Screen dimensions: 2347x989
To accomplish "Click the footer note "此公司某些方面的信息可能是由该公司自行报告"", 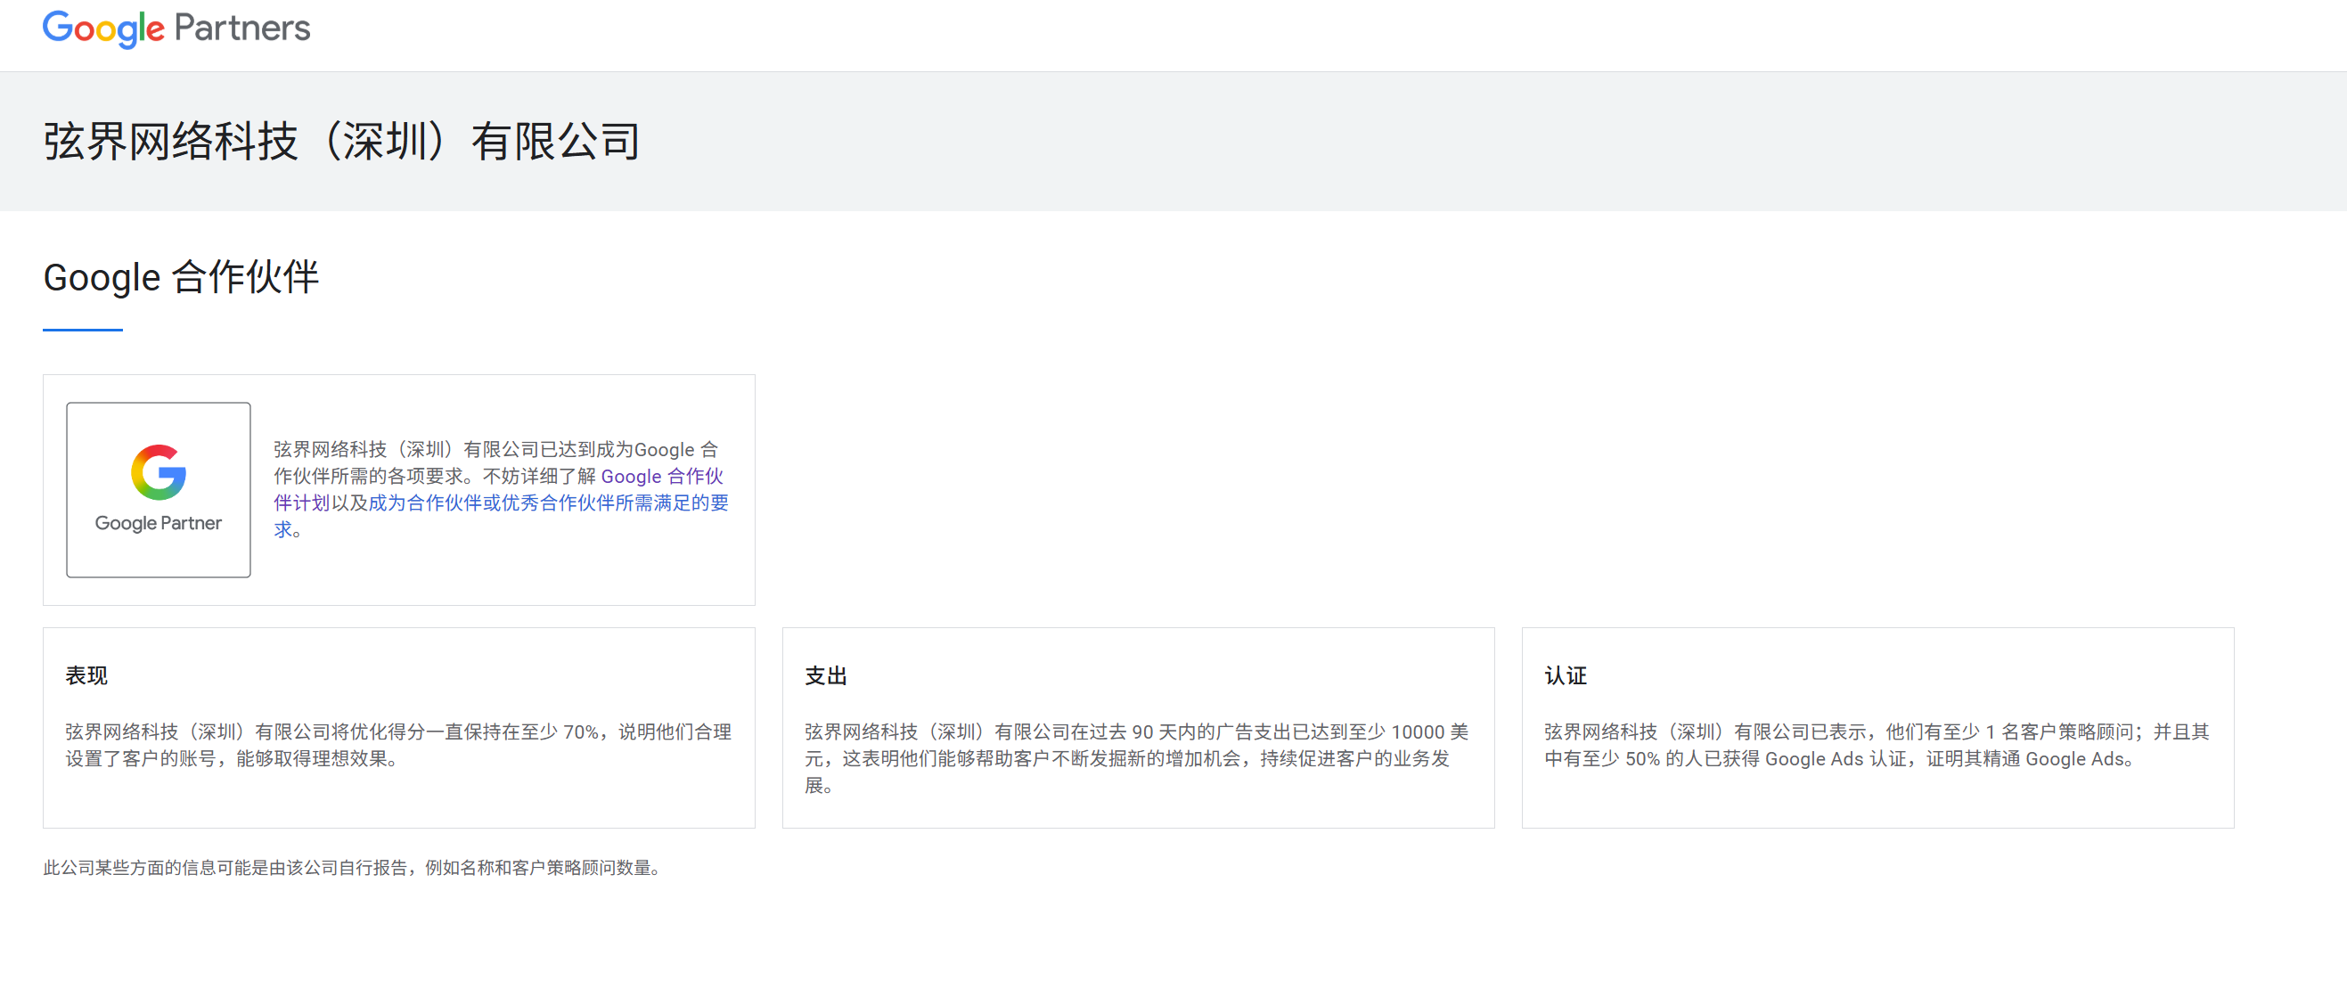I will click(x=353, y=868).
